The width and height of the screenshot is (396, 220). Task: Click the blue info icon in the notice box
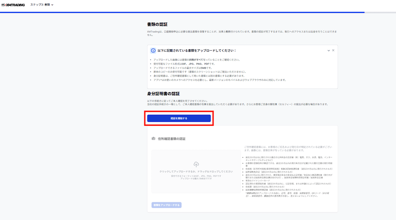[153, 50]
